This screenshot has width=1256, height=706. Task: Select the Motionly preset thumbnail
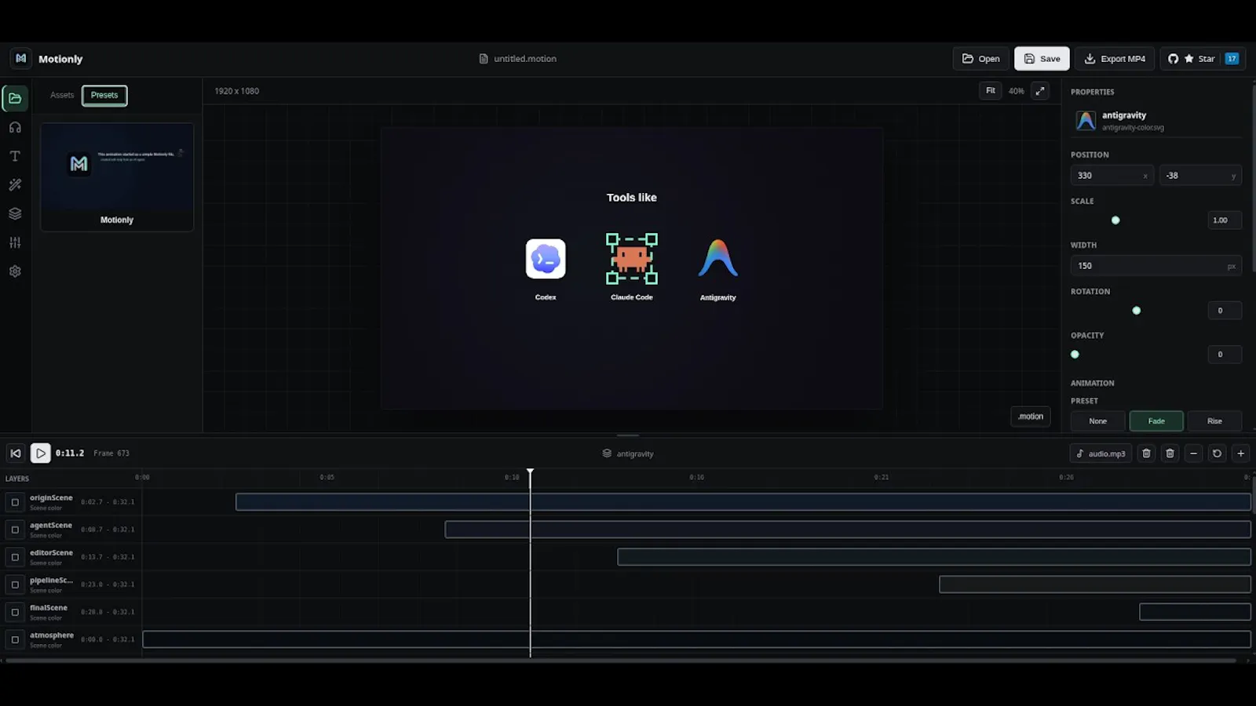(x=117, y=177)
